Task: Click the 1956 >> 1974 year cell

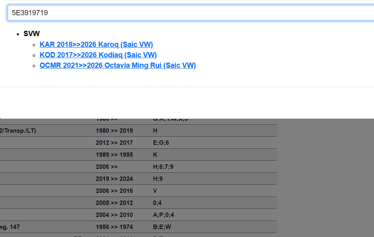Action: point(114,227)
